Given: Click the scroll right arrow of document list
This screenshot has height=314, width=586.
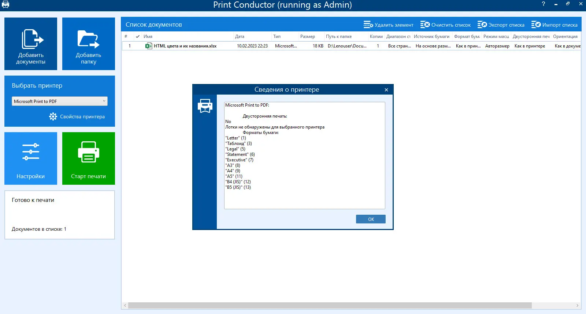Looking at the screenshot, I should pyautogui.click(x=577, y=305).
